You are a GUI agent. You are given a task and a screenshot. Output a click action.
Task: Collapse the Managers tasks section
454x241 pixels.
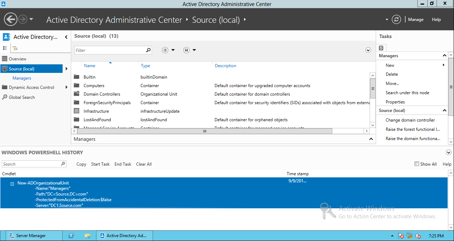[x=444, y=55]
